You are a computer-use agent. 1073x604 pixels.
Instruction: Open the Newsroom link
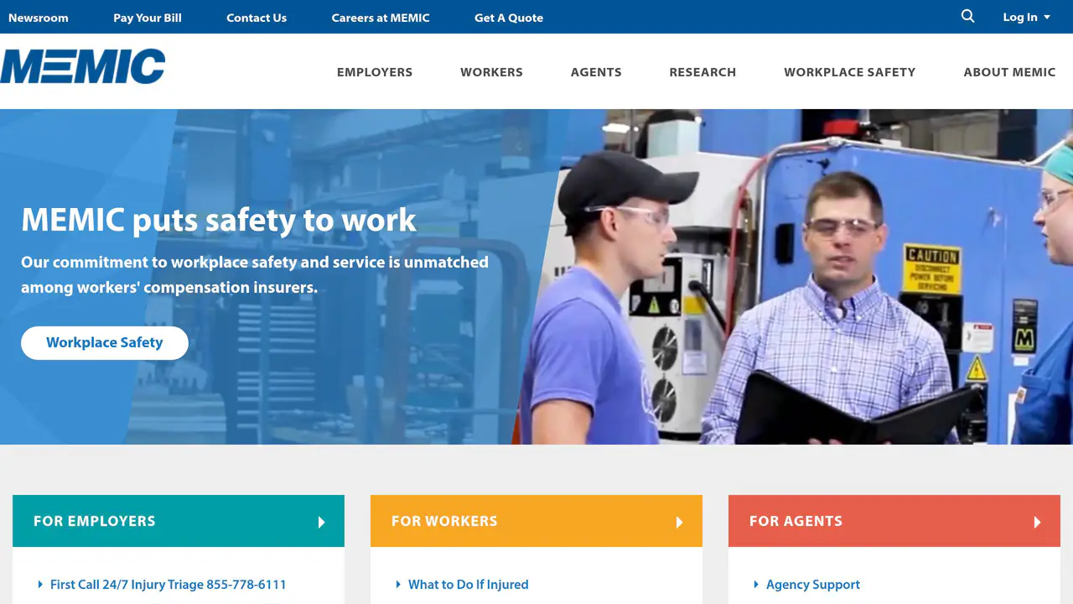pos(39,18)
